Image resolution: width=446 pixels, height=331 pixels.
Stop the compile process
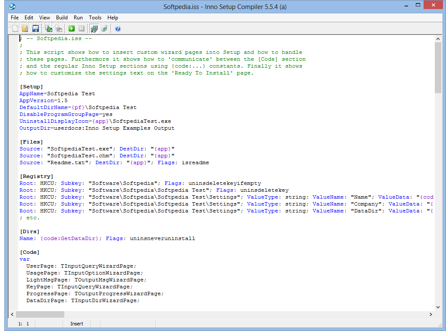[x=59, y=28]
